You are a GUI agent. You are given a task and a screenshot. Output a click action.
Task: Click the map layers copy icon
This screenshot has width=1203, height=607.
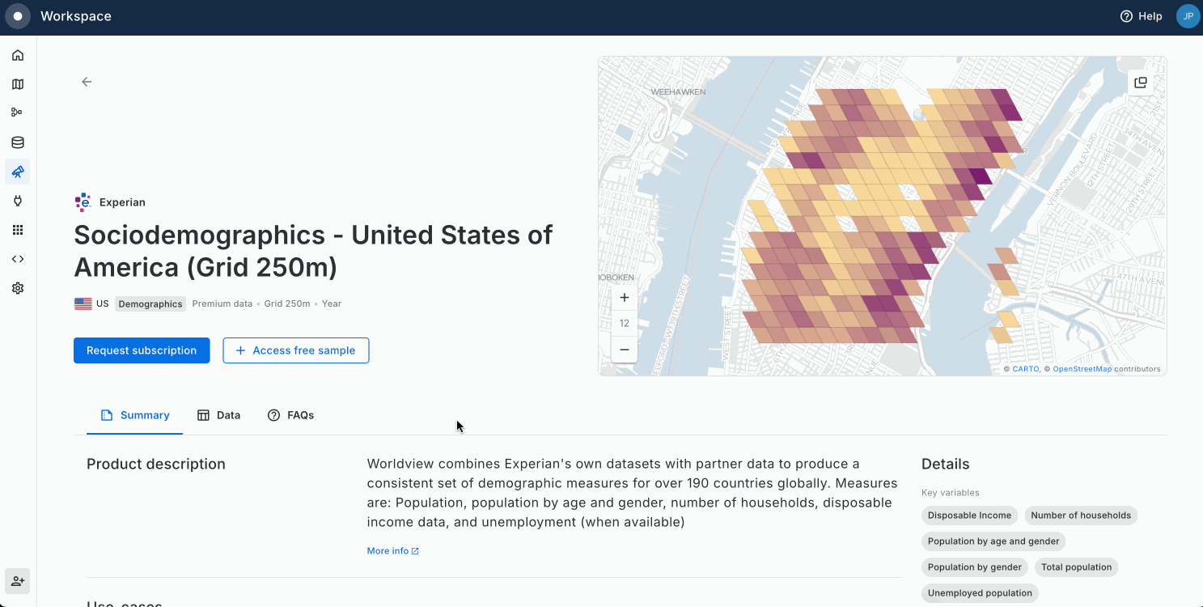click(x=1141, y=83)
